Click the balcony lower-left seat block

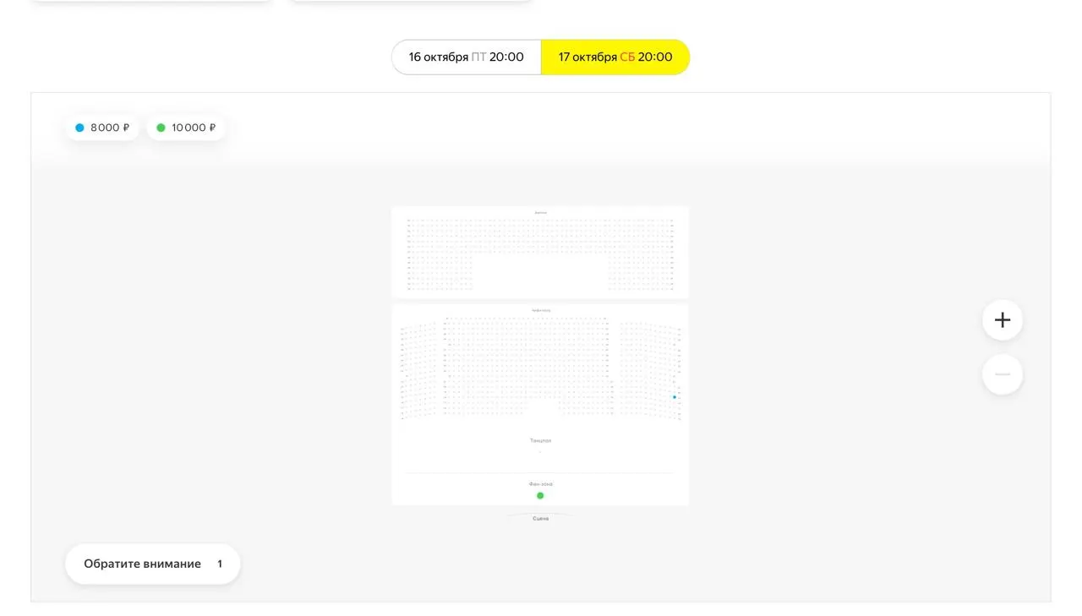click(x=440, y=273)
